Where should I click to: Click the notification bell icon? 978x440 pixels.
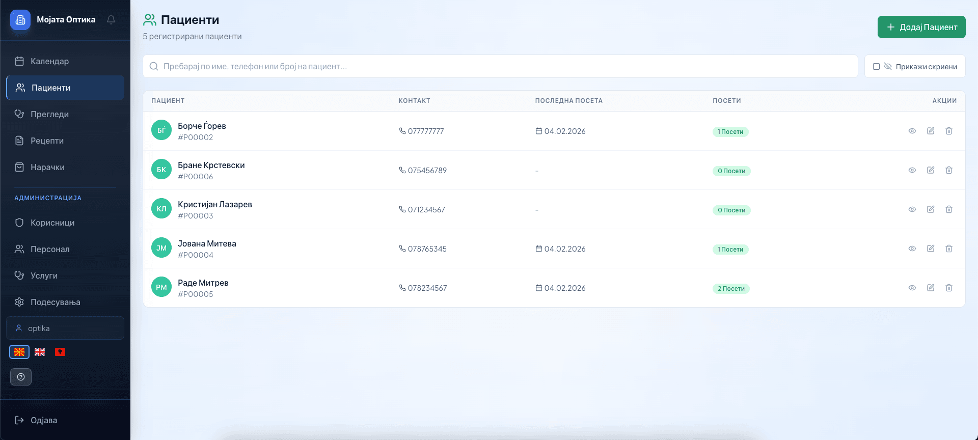click(111, 20)
